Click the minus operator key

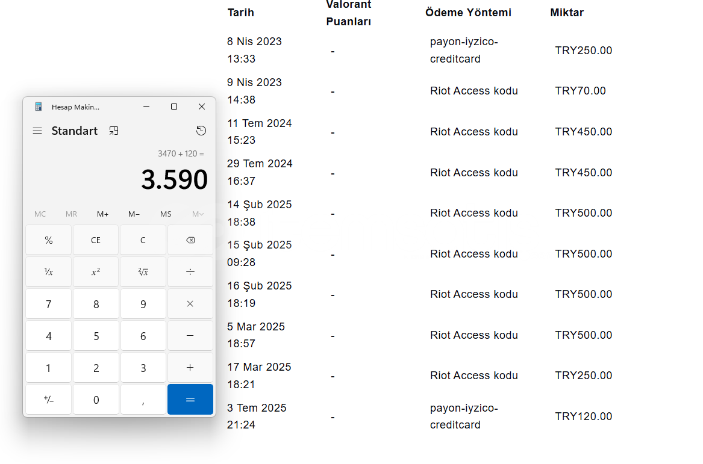pos(190,335)
